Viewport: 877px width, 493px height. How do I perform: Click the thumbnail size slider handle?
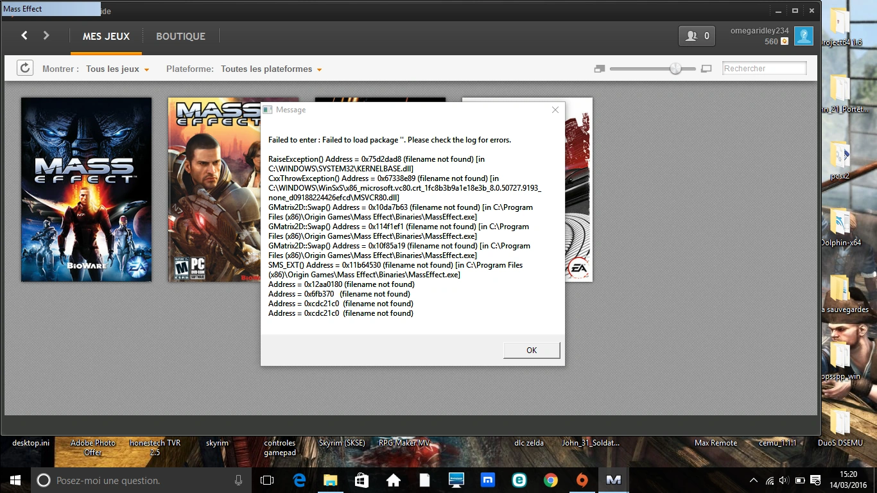pyautogui.click(x=675, y=69)
